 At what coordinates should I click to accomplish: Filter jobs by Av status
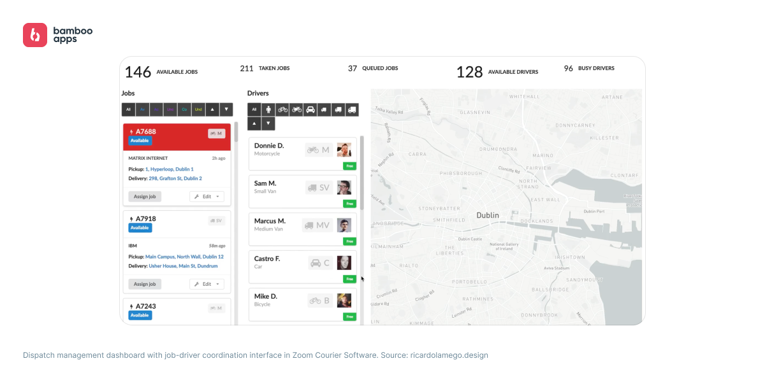143,110
